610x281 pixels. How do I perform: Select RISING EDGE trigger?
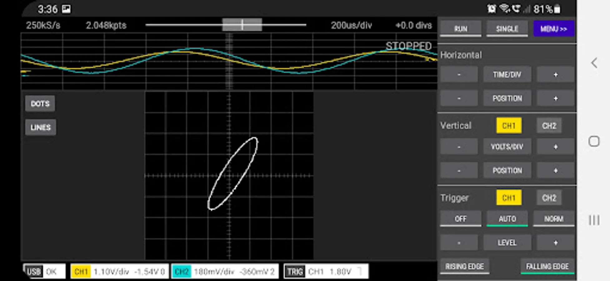pyautogui.click(x=464, y=266)
